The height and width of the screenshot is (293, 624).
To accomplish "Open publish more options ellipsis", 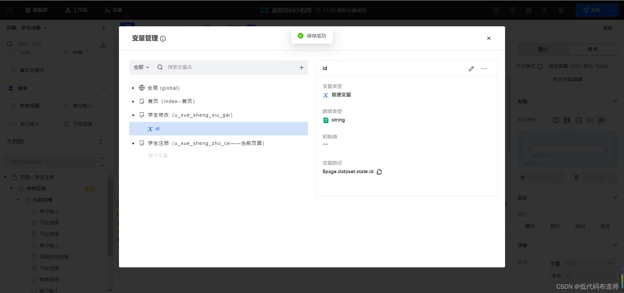I will coord(613,10).
